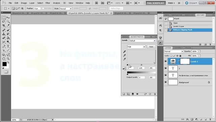Select the Lasso tool
This screenshot has width=216, height=122.
4,22
